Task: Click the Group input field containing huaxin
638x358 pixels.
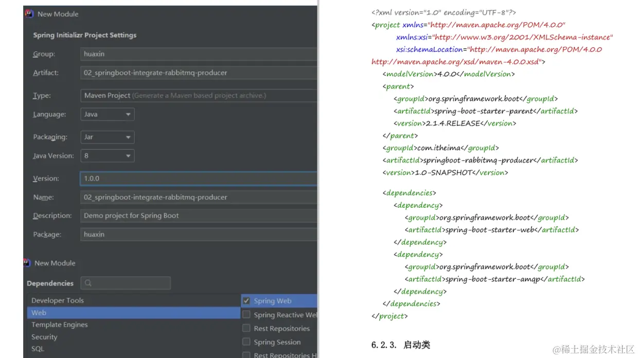Action: 199,53
